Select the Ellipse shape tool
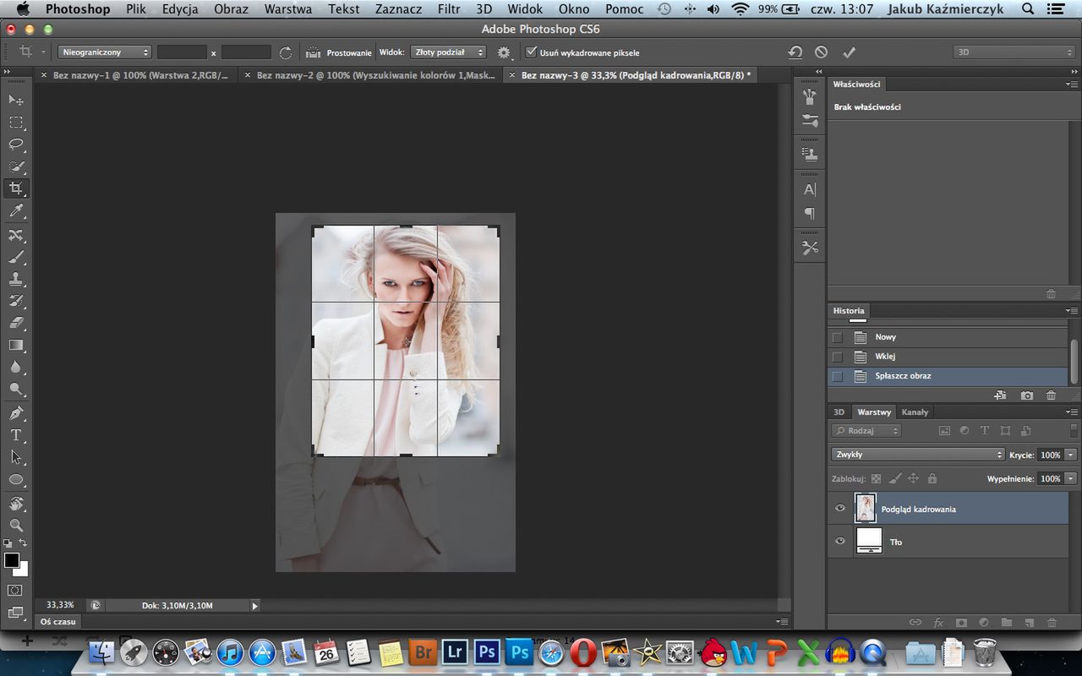This screenshot has height=676, width=1082. [16, 479]
